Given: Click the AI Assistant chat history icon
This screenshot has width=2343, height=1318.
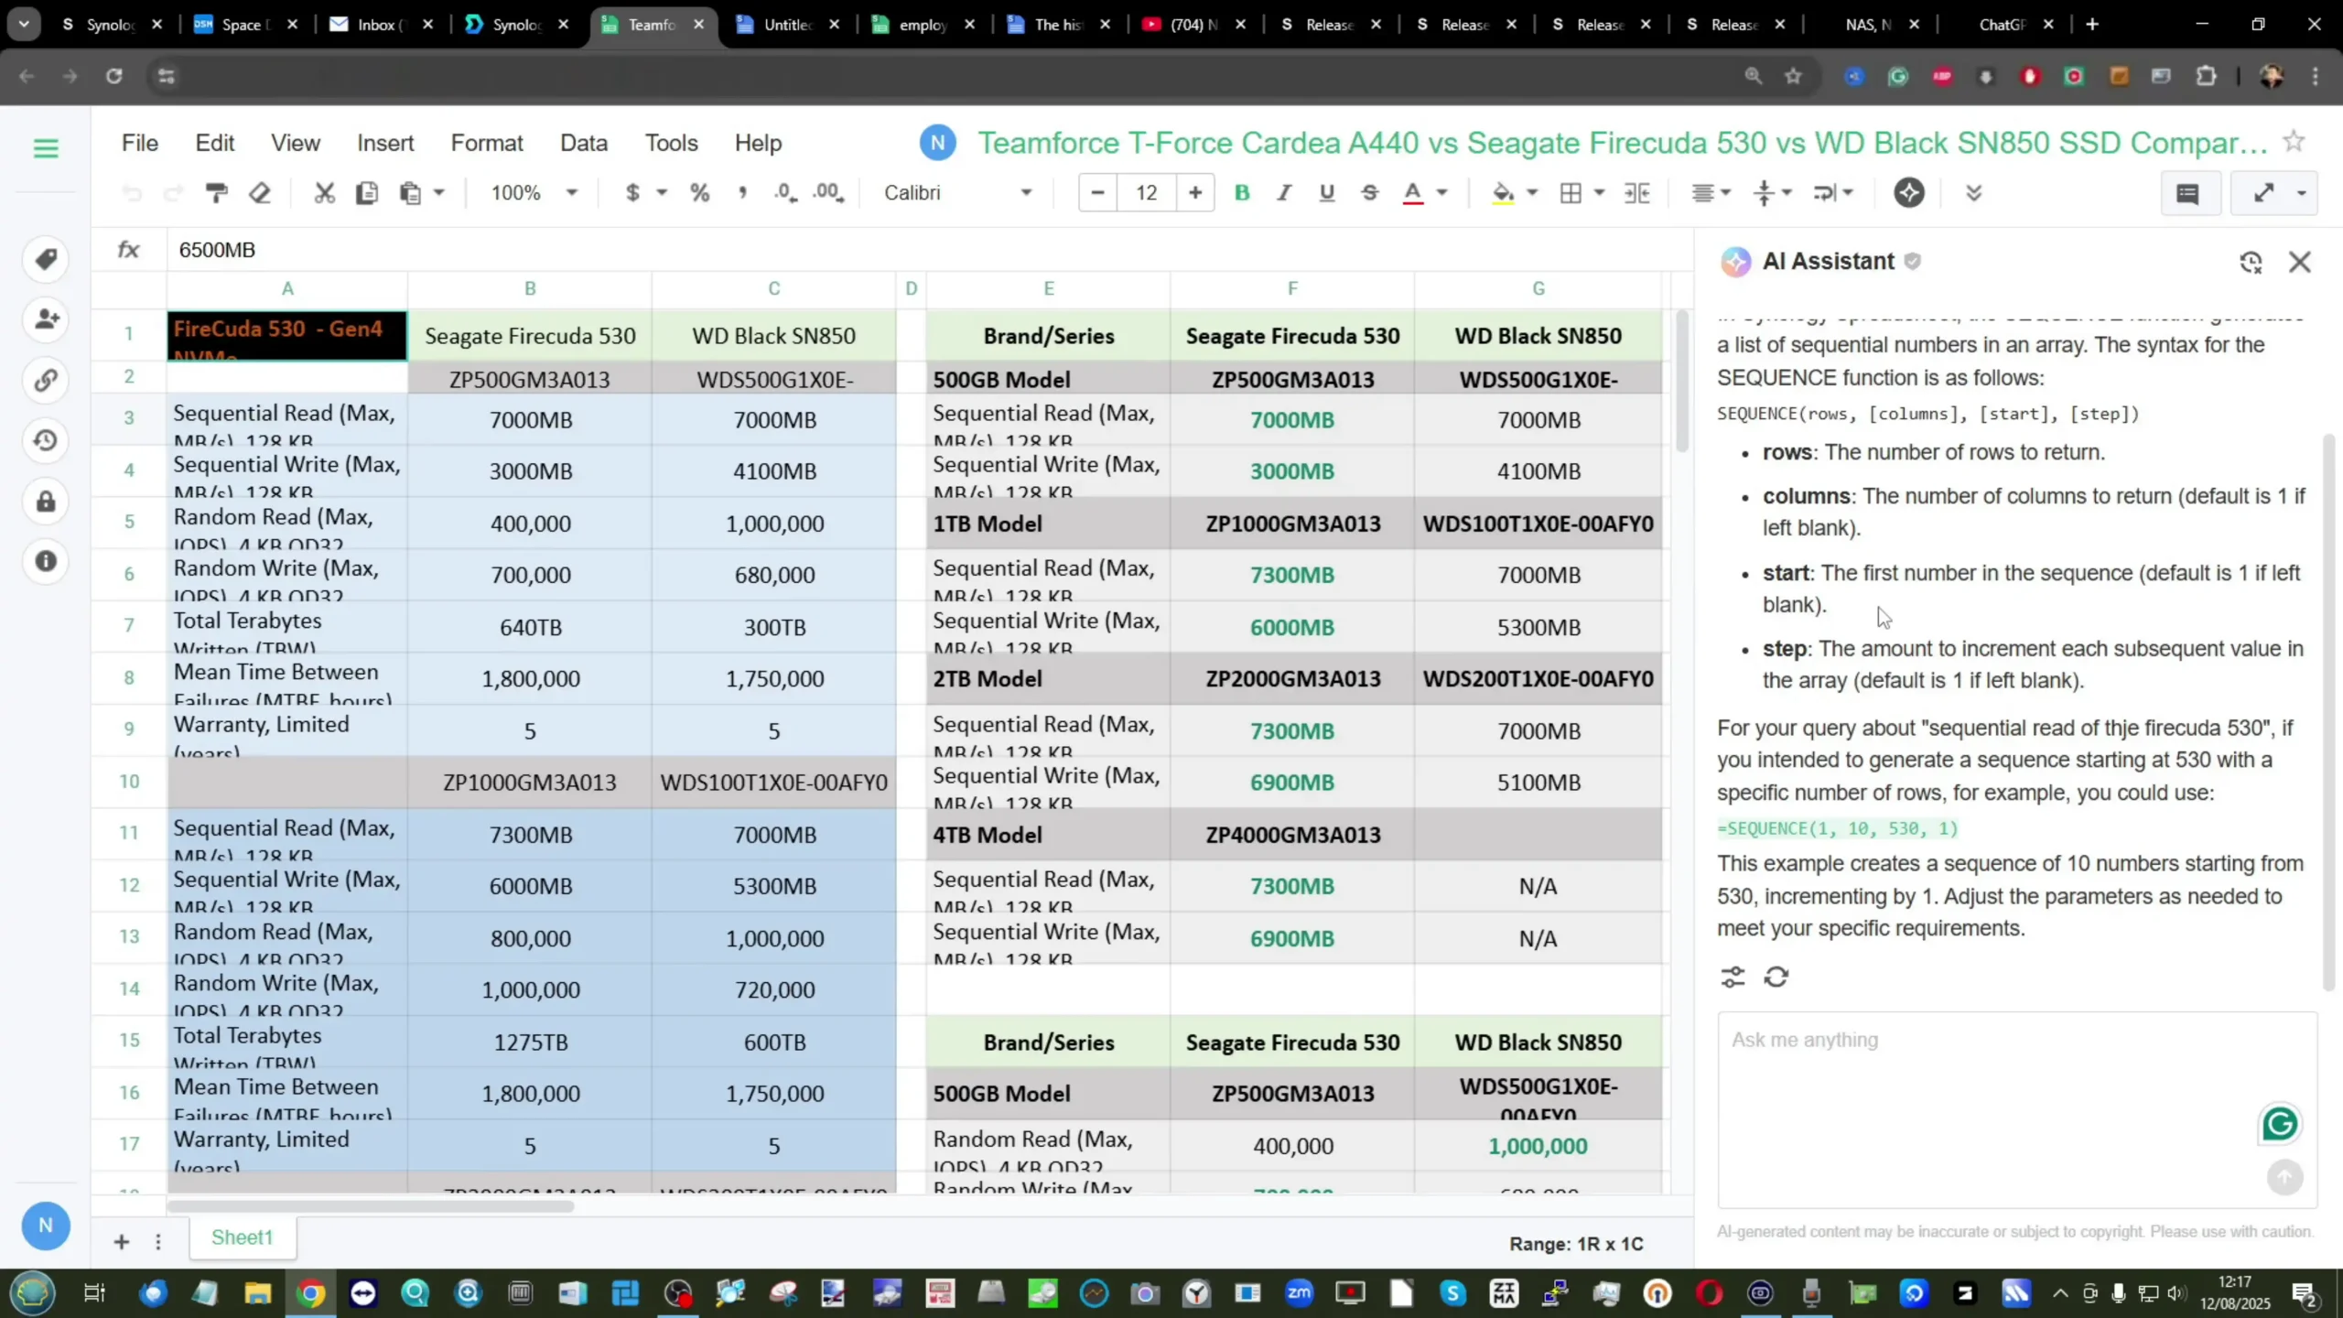Looking at the screenshot, I should [x=2251, y=263].
